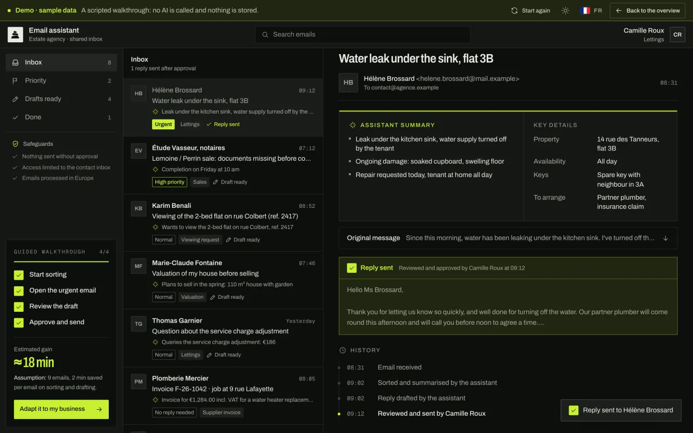Open the CR user avatar

click(x=677, y=35)
